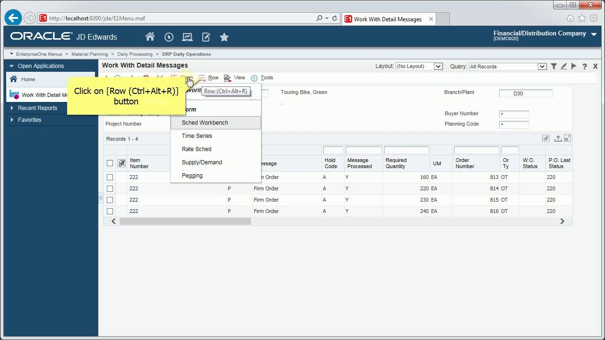The width and height of the screenshot is (605, 340).
Task: Open the Recent Reports clock icon
Action: pyautogui.click(x=169, y=37)
